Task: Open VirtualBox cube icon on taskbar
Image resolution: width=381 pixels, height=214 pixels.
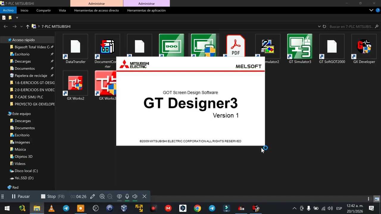Action: [x=124, y=208]
